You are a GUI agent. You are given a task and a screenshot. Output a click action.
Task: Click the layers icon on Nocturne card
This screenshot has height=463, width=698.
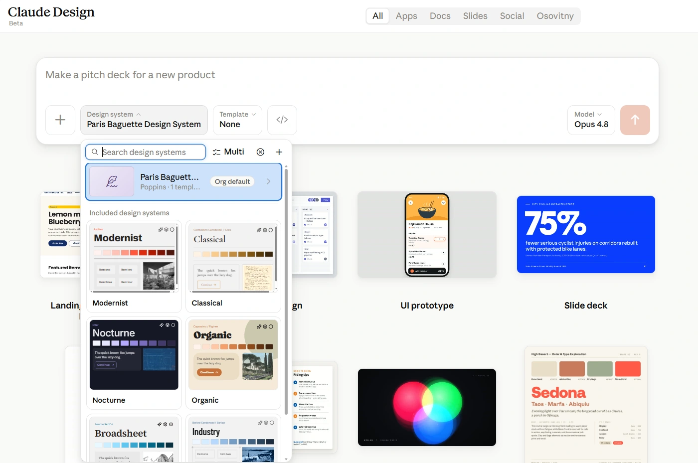pyautogui.click(x=167, y=325)
